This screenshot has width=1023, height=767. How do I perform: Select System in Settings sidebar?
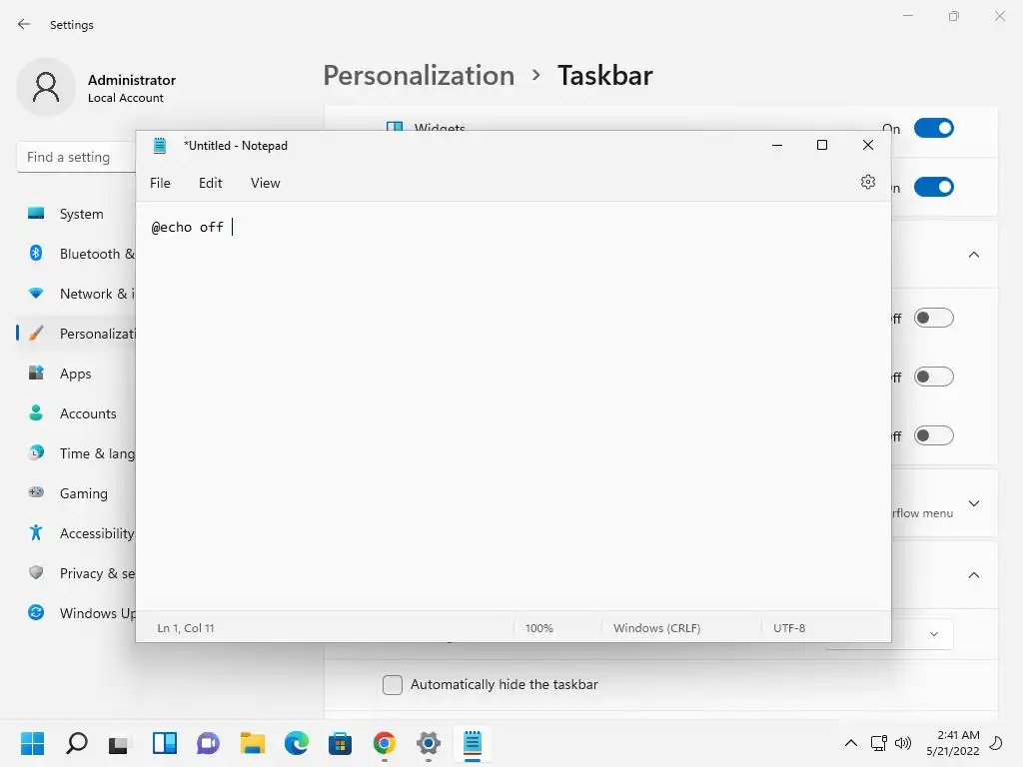tap(76, 214)
